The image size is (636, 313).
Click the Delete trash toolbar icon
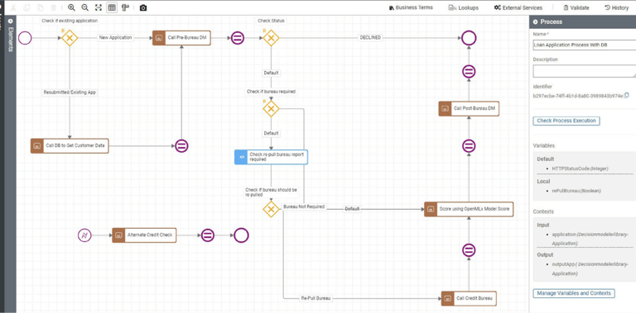click(54, 7)
